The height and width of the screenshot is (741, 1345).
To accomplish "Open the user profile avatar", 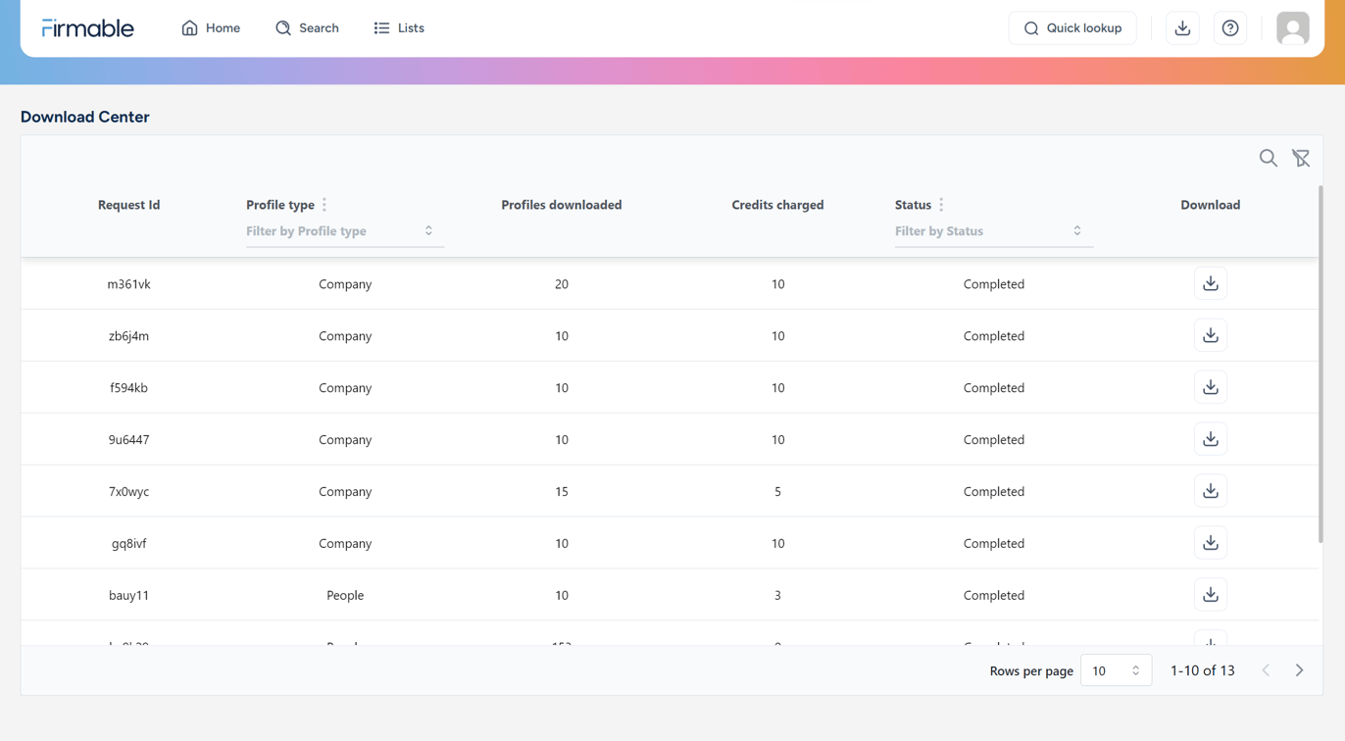I will point(1293,28).
